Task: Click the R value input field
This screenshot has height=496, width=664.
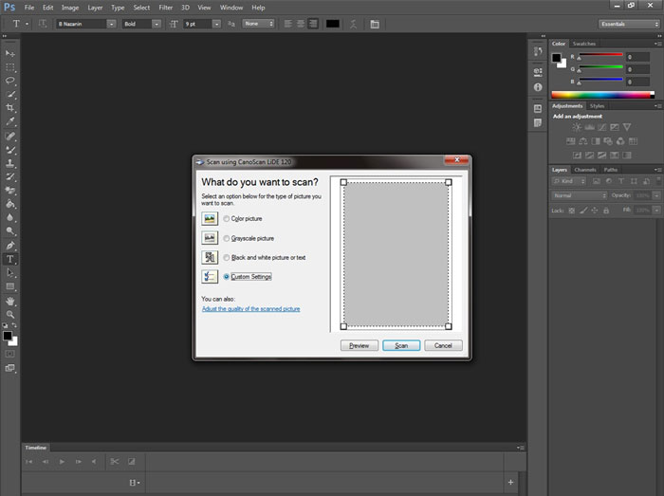Action: [x=637, y=57]
